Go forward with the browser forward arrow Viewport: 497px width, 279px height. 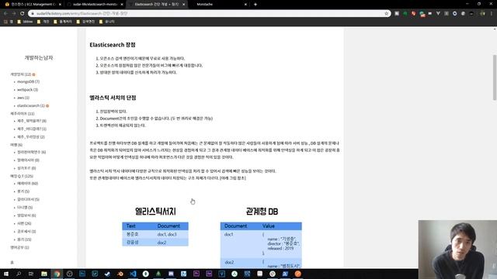[14, 13]
